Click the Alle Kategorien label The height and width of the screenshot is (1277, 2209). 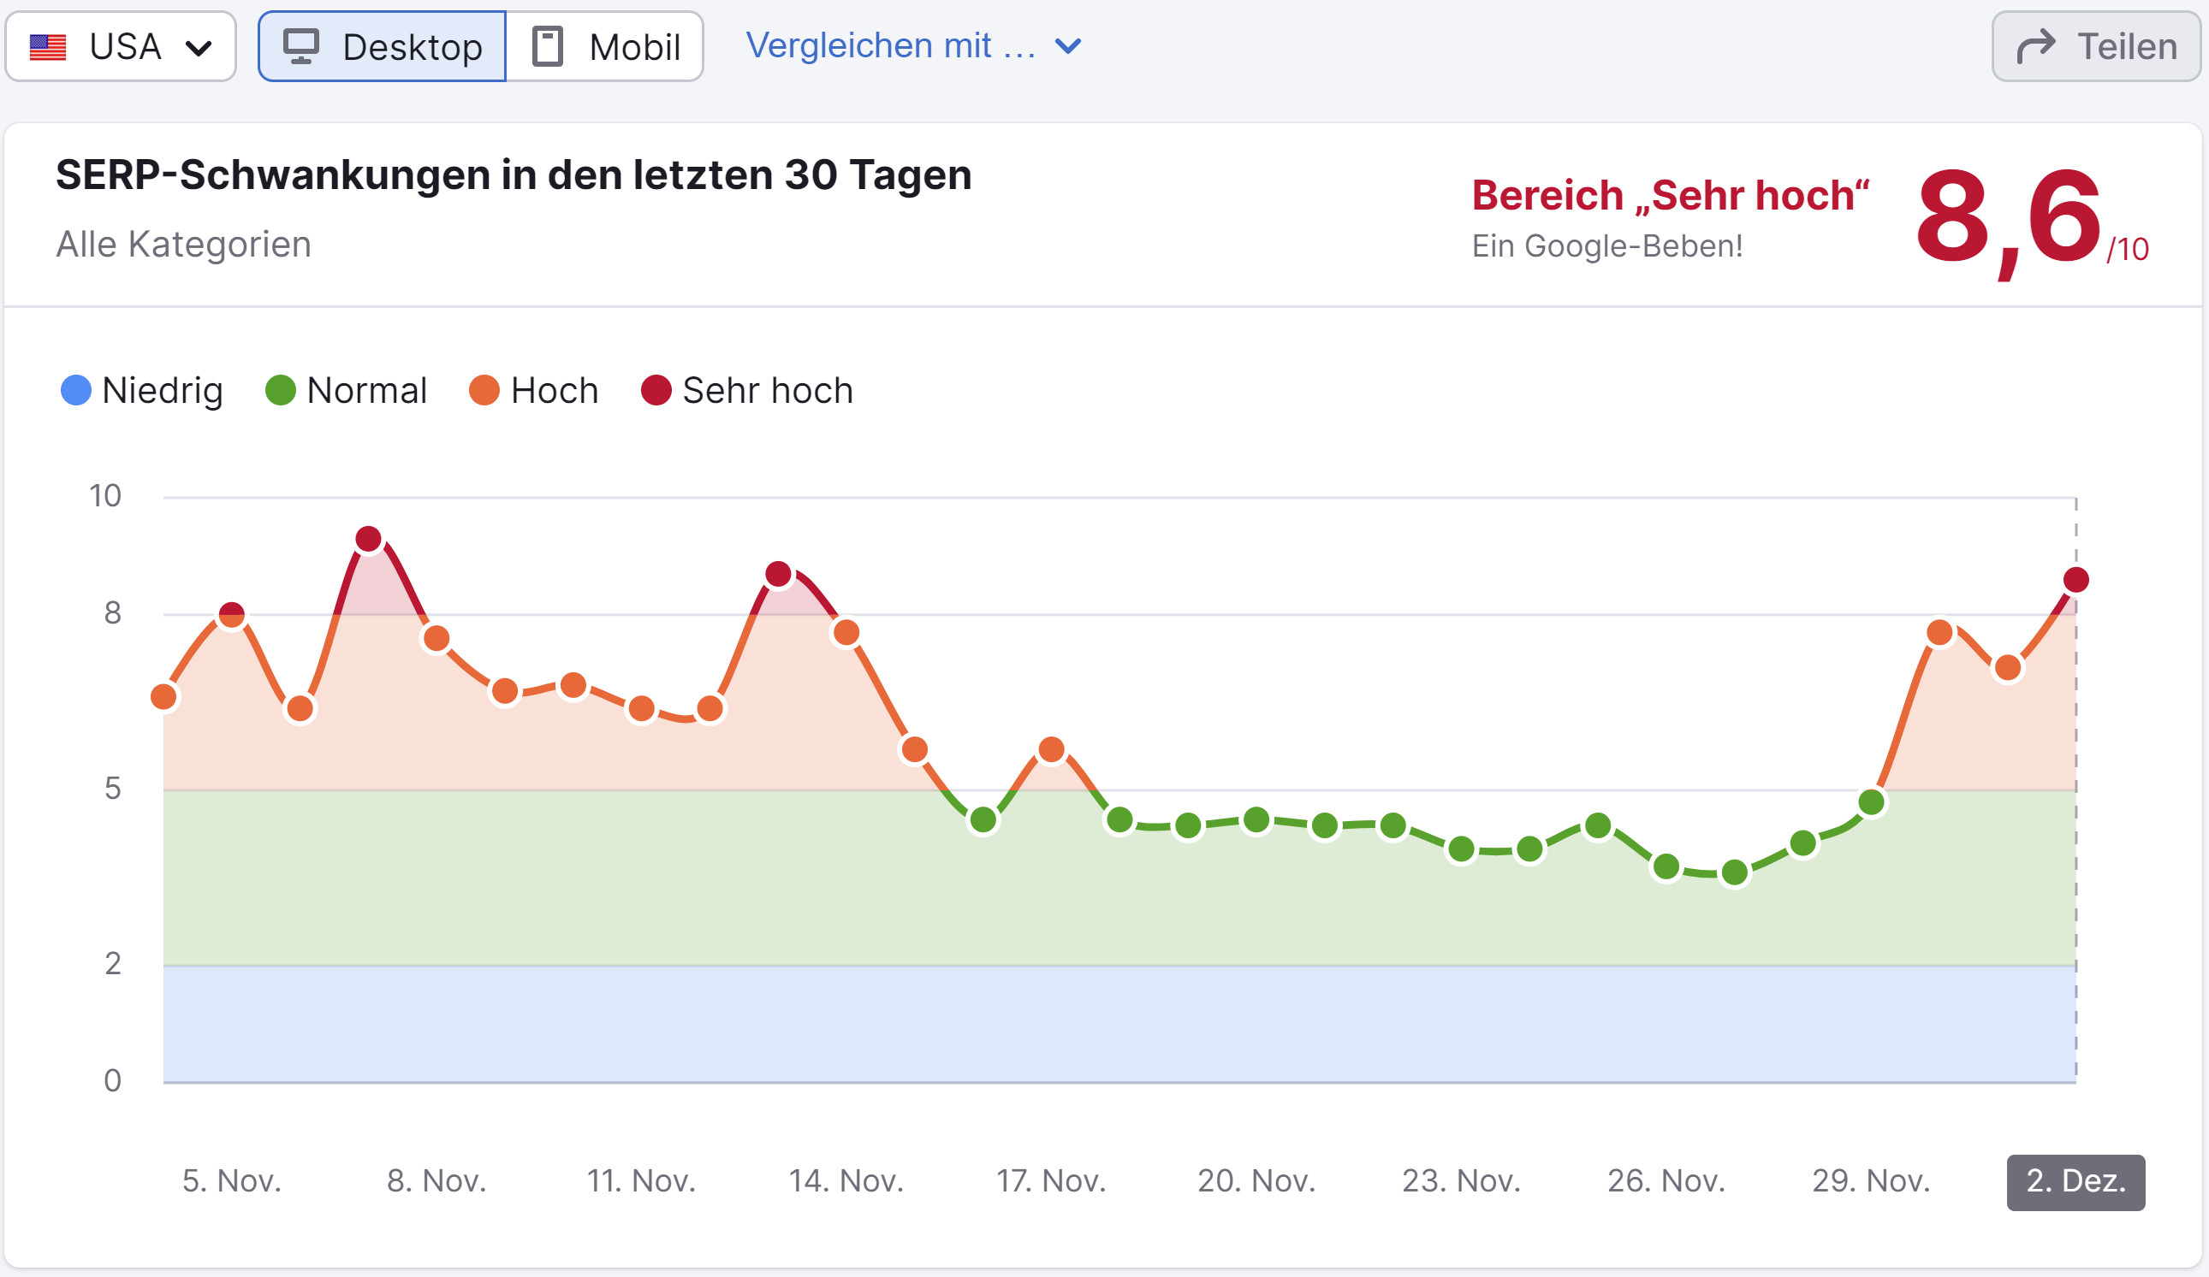tap(182, 244)
